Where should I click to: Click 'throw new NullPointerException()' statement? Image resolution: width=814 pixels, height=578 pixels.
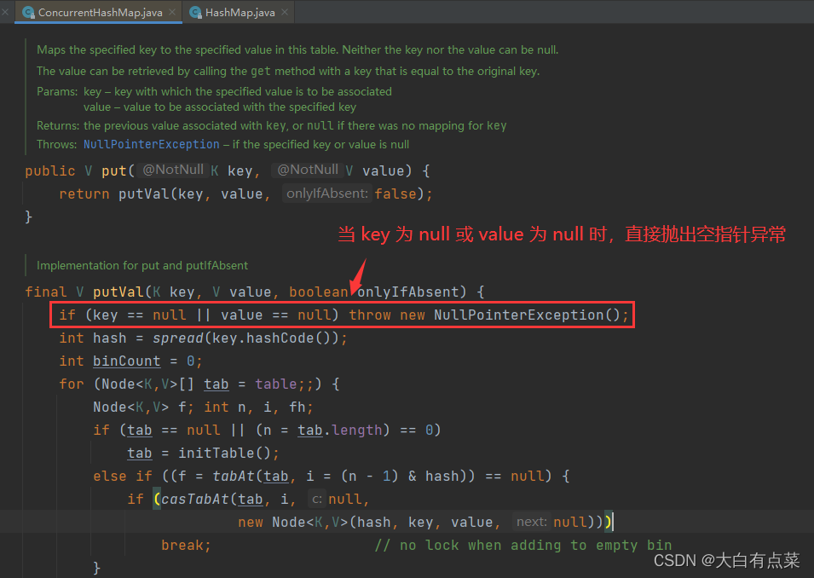[x=488, y=315]
